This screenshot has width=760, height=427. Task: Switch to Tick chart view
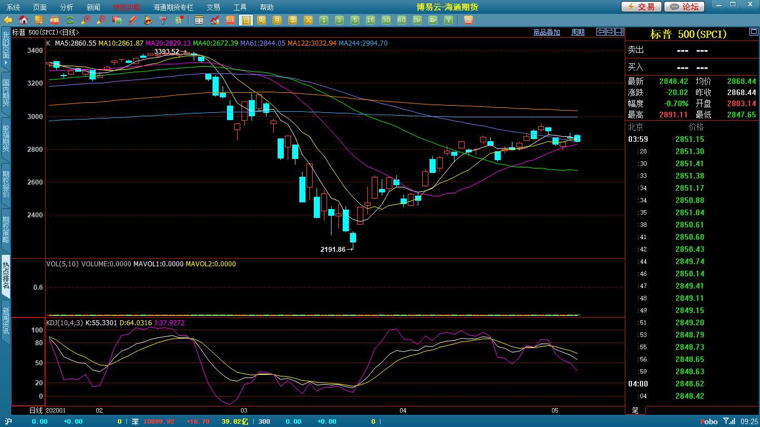tap(230, 20)
